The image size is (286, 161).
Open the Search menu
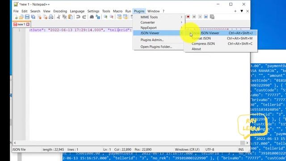click(x=35, y=11)
